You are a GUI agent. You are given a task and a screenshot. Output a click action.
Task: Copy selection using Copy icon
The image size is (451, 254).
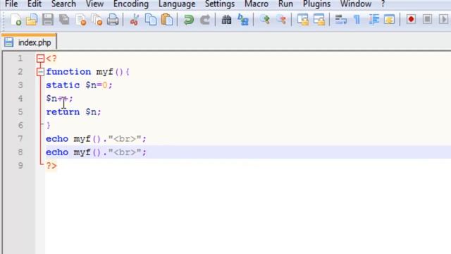[150, 20]
